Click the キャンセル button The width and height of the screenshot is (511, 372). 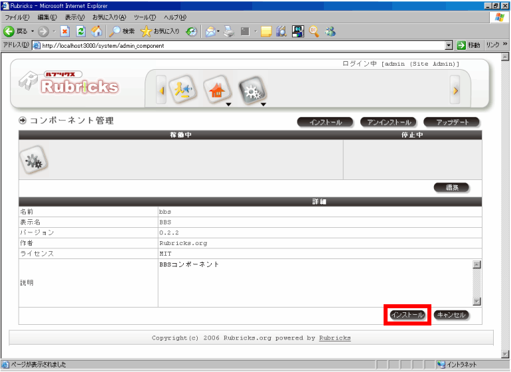click(x=451, y=315)
